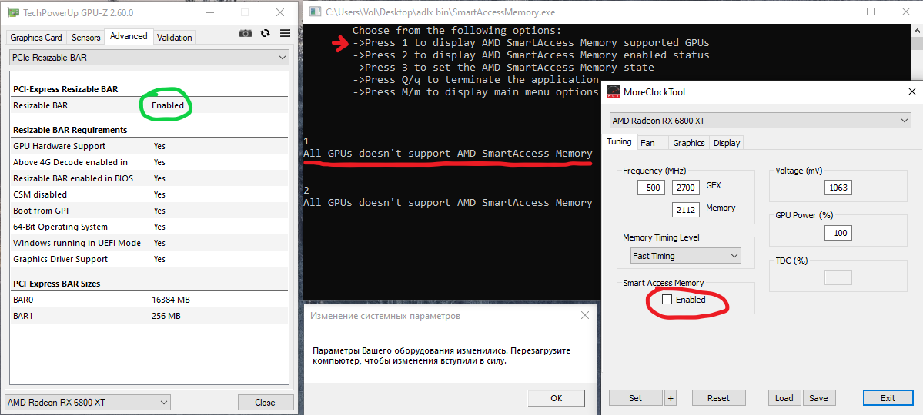Click Memory frequency field 2112

685,210
